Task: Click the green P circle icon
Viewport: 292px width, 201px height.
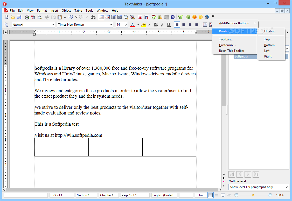Action: click(188, 17)
